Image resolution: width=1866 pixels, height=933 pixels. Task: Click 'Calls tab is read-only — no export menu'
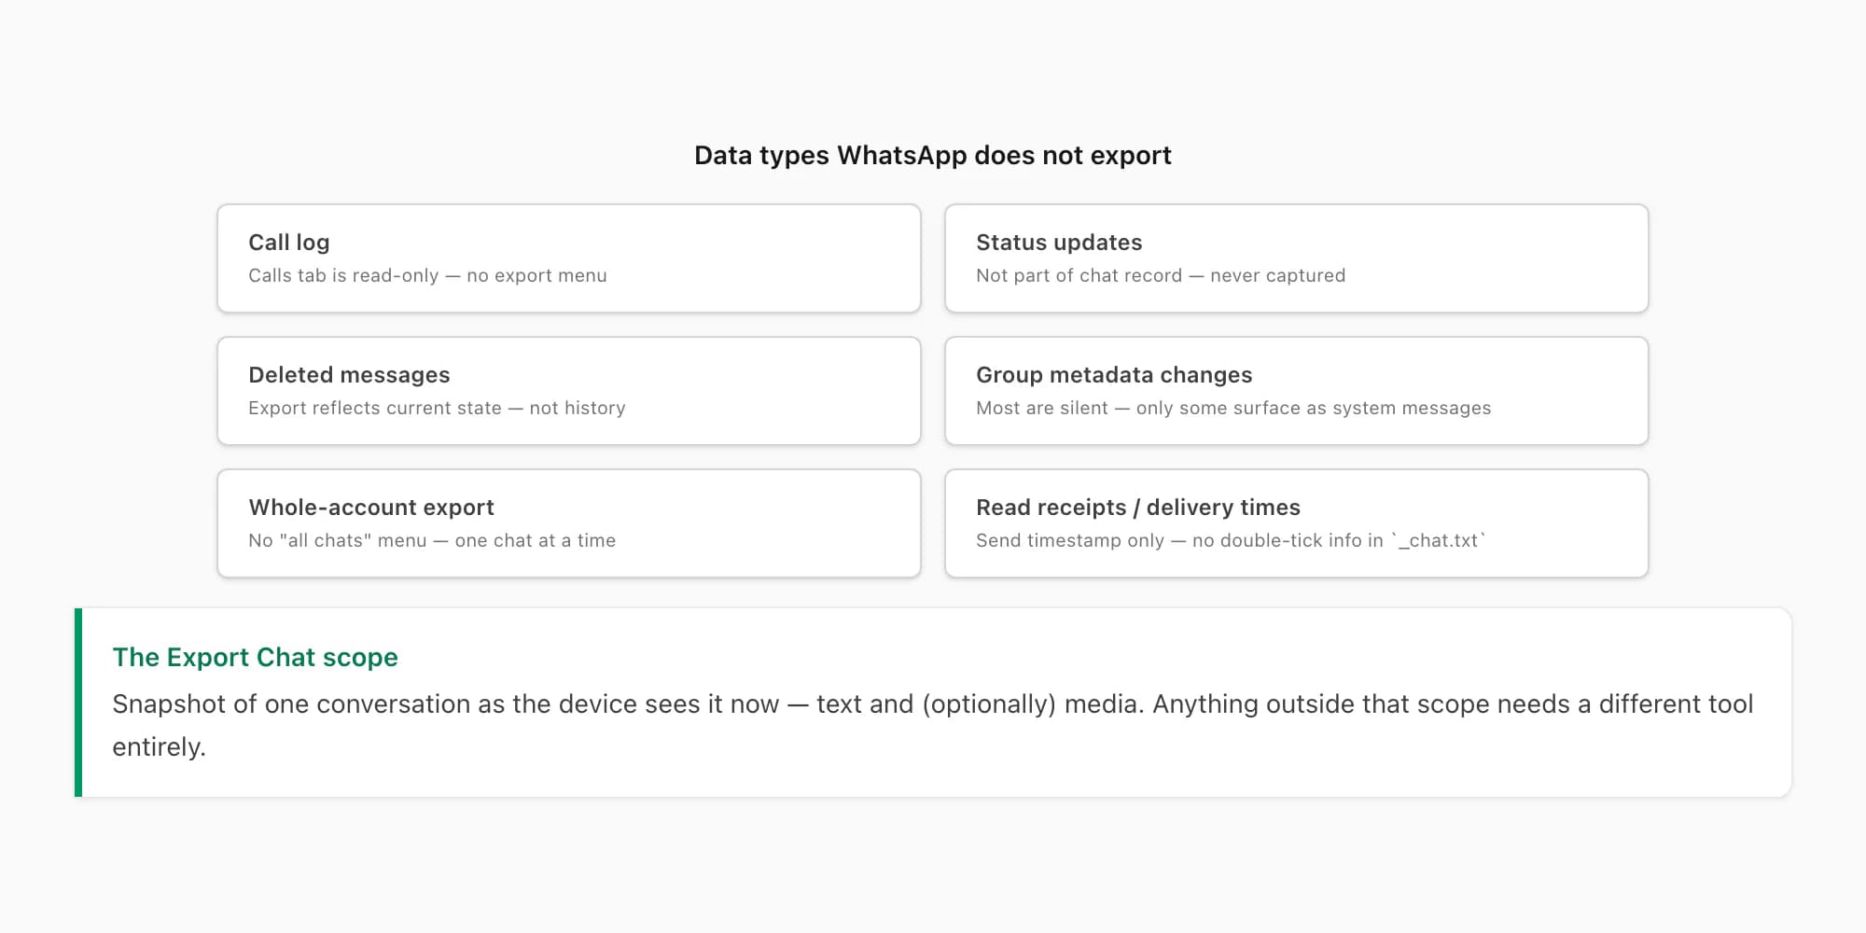[427, 275]
